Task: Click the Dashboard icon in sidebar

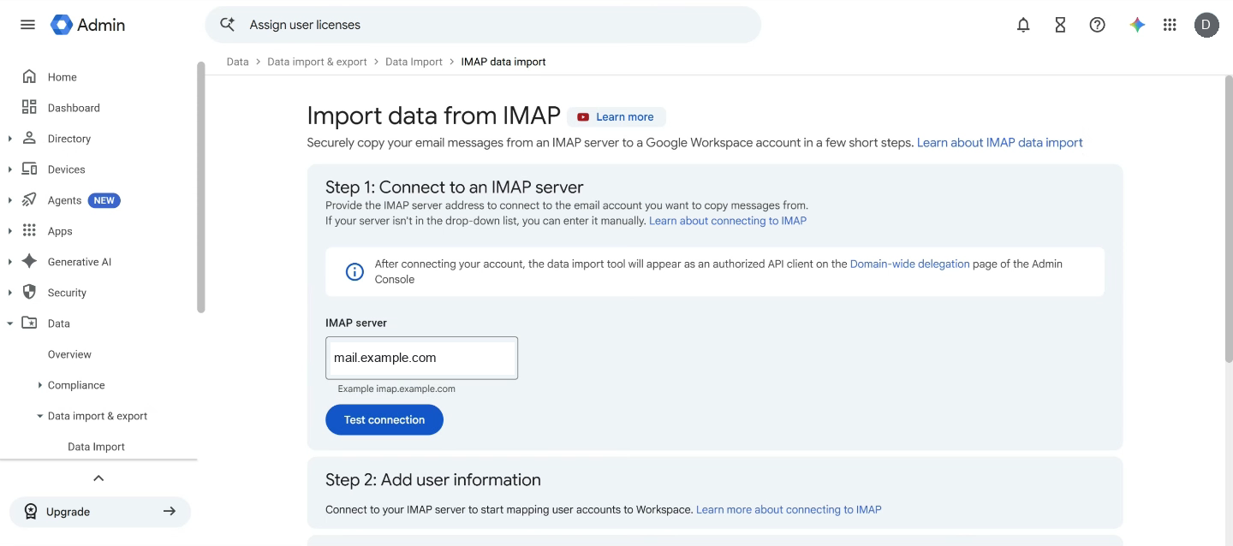Action: tap(29, 107)
